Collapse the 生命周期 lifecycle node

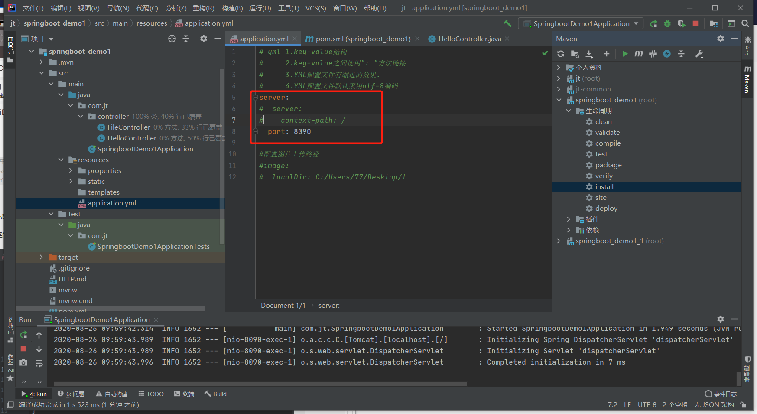click(569, 111)
